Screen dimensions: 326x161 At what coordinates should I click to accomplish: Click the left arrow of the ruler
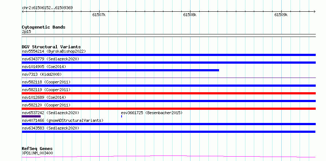pyautogui.click(x=23, y=11)
